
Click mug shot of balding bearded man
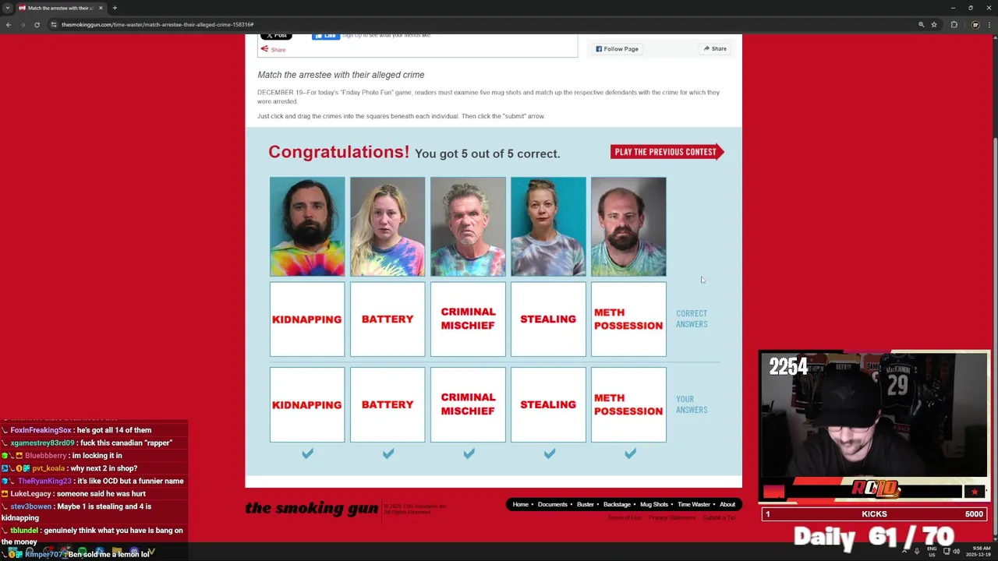point(628,227)
